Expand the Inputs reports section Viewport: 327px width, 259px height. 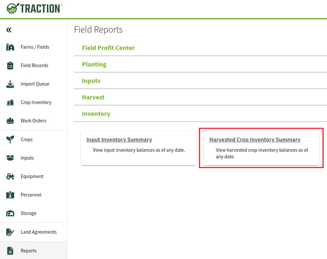click(x=91, y=81)
